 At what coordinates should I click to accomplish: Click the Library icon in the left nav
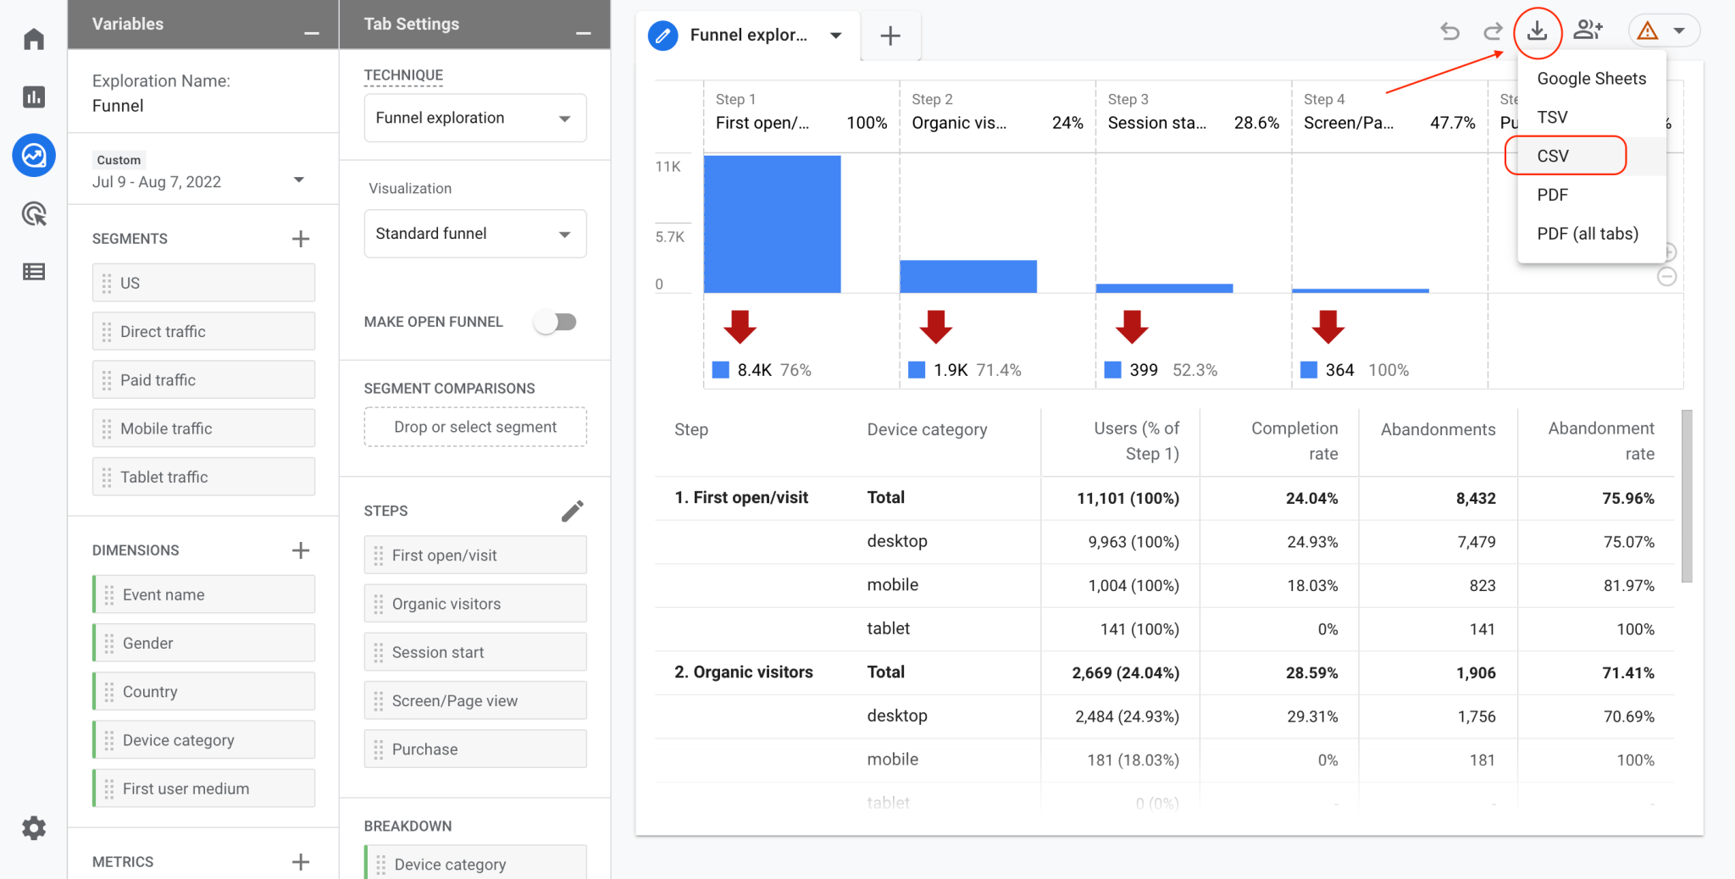[x=34, y=271]
